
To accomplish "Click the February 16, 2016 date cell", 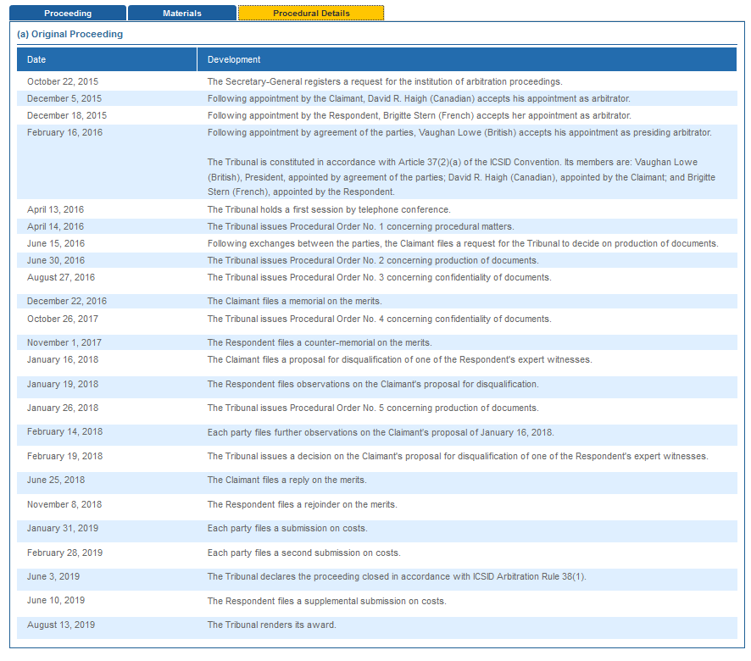I will 64,132.
